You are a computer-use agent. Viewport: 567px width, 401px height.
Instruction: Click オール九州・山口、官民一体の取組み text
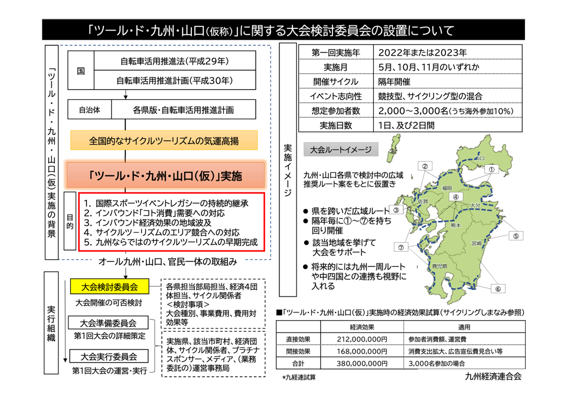168,262
